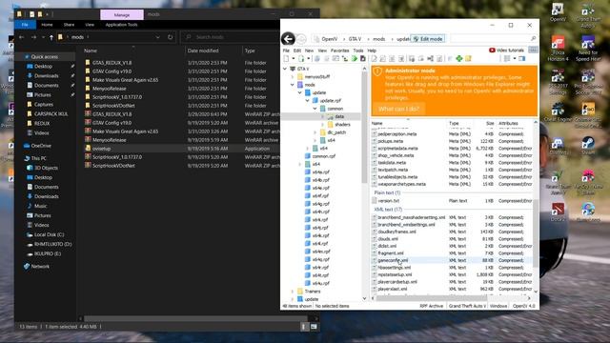Image resolution: width=610 pixels, height=343 pixels.
Task: Click the green plus add icon in OpenIV toolbar
Action: [x=459, y=59]
